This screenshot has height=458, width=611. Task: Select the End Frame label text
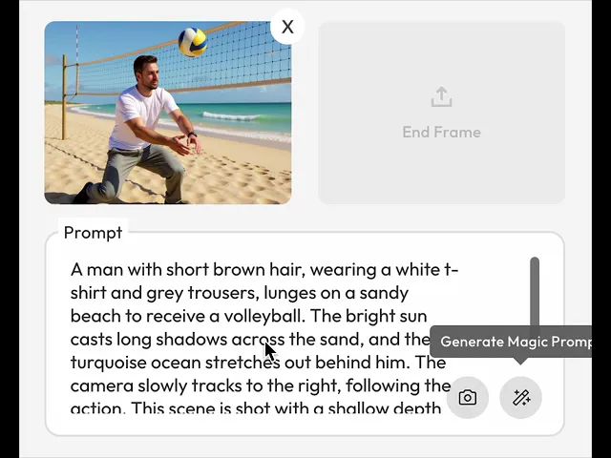[441, 132]
